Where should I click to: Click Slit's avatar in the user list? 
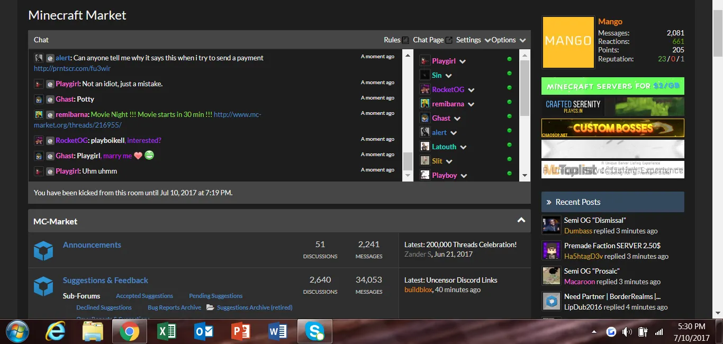[424, 161]
